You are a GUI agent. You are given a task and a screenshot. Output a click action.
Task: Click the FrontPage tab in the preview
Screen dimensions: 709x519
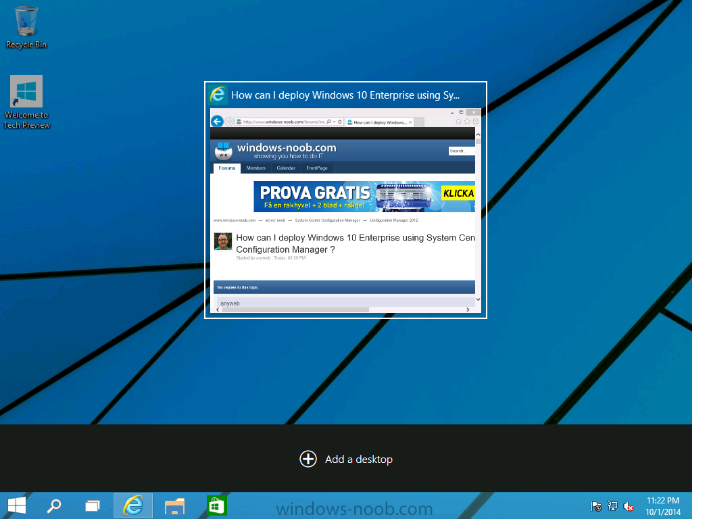[316, 168]
